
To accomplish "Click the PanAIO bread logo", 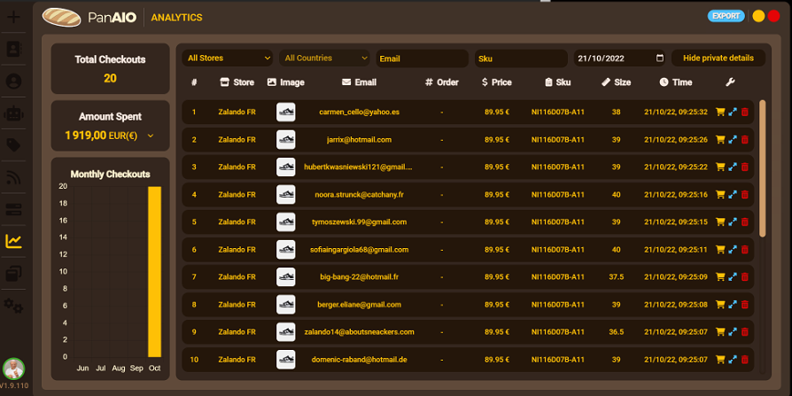I will 61,17.
